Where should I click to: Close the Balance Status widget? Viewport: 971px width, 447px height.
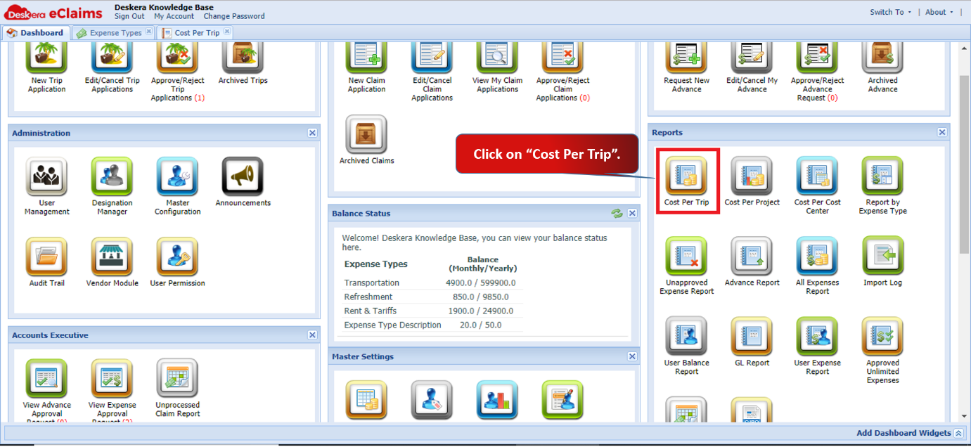632,213
